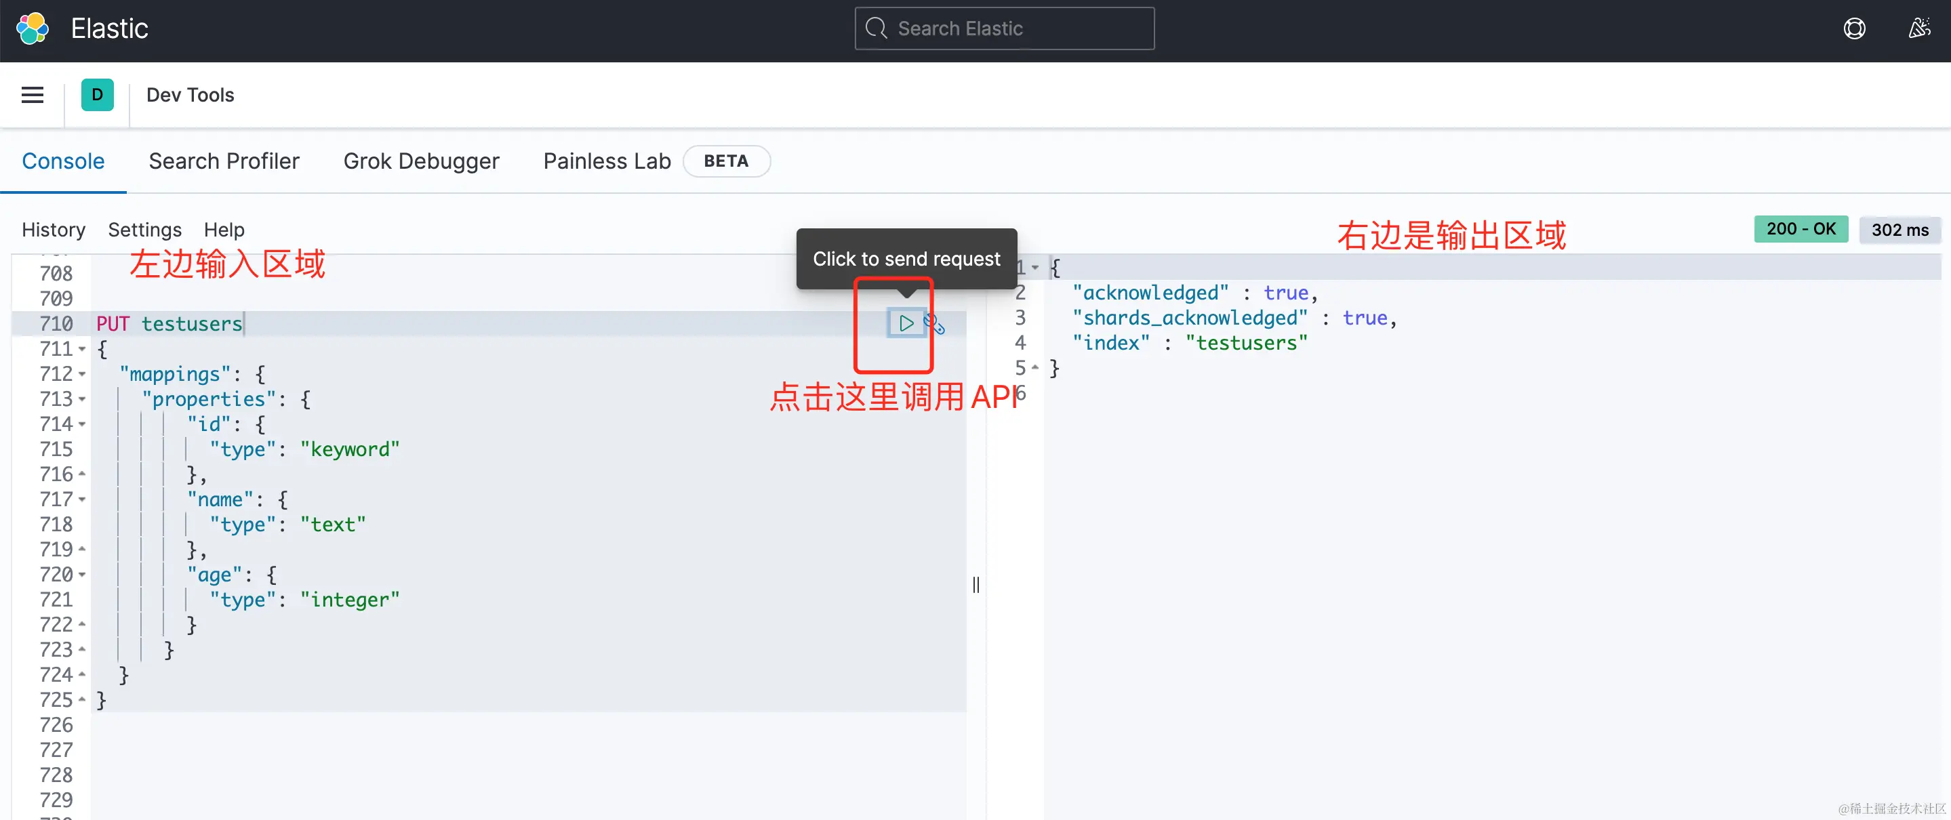Collapse the output JSON at line 1
This screenshot has height=820, width=1951.
pyautogui.click(x=1034, y=267)
